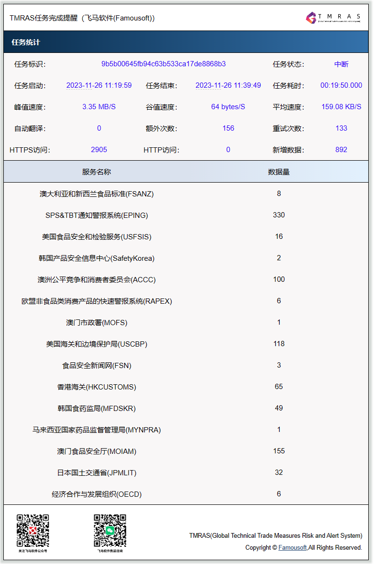This screenshot has height=564, width=374.
Task: Select row SPS&TBT通知警报系统(EPING)
Action: click(x=186, y=215)
